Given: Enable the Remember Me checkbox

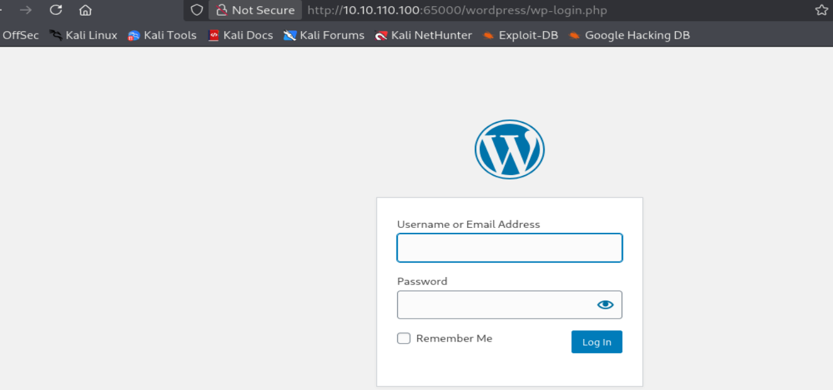Looking at the screenshot, I should point(404,338).
